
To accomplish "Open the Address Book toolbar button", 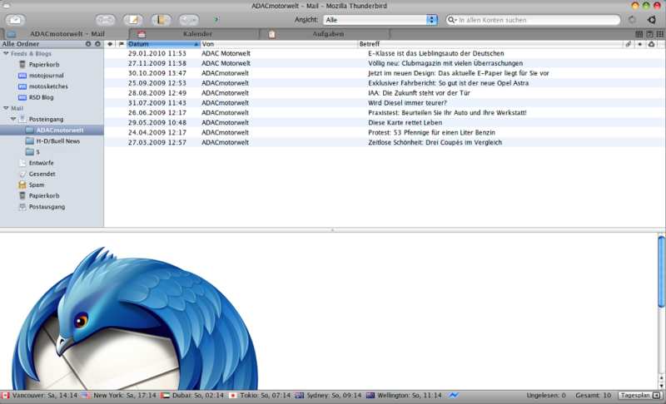I will (x=161, y=19).
